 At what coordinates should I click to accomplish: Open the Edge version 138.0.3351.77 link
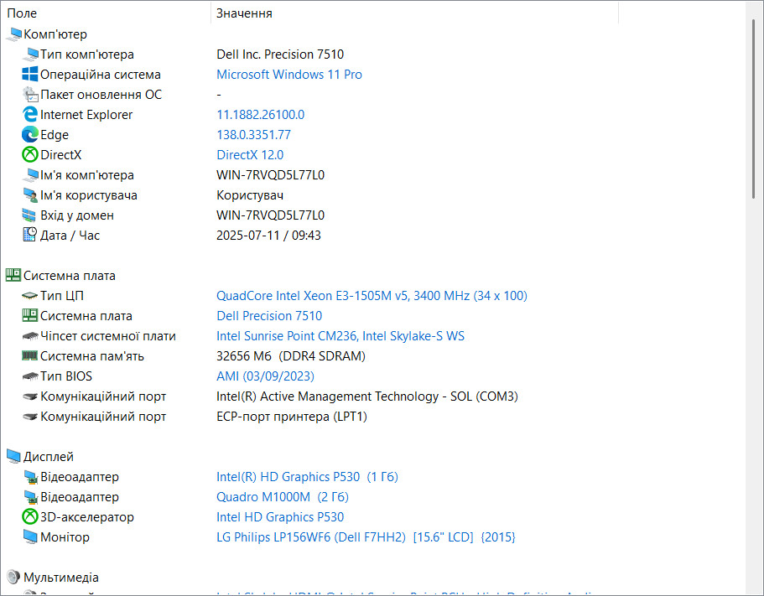pos(253,134)
